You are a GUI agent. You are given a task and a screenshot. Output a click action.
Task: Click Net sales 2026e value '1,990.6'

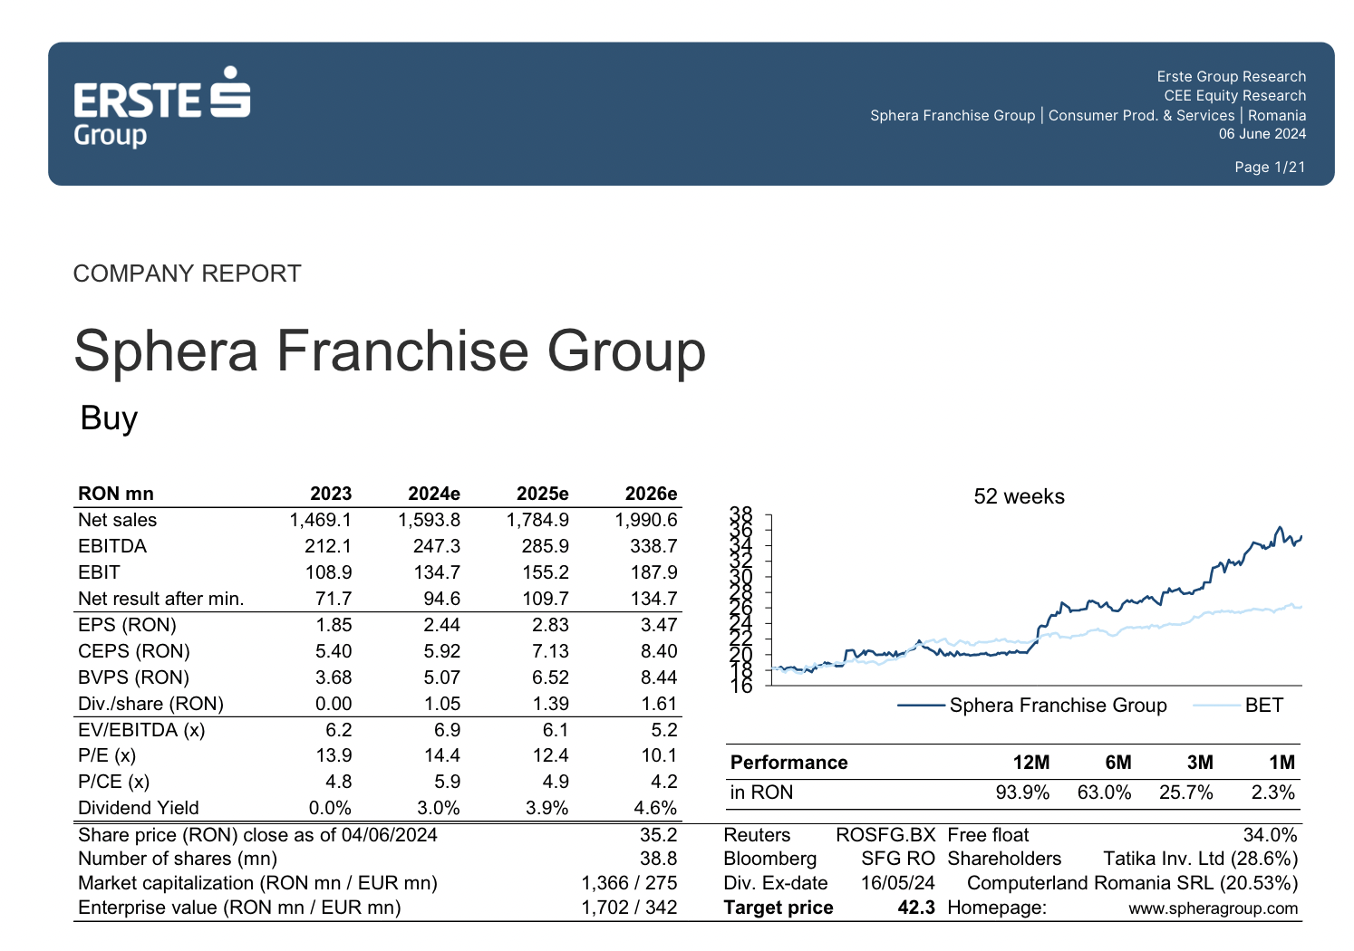(646, 520)
